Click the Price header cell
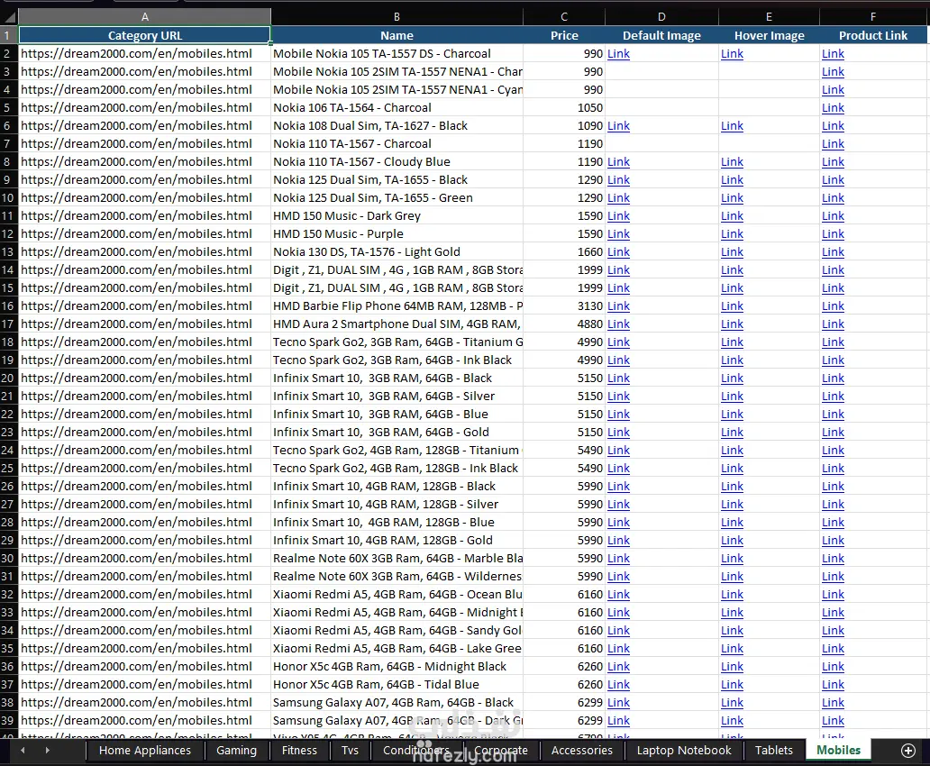The height and width of the screenshot is (766, 930). [564, 36]
